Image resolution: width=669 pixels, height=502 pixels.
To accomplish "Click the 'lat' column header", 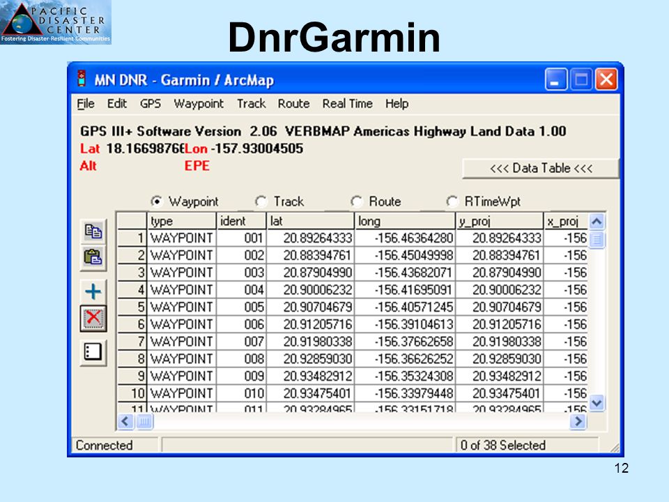I will click(x=310, y=221).
